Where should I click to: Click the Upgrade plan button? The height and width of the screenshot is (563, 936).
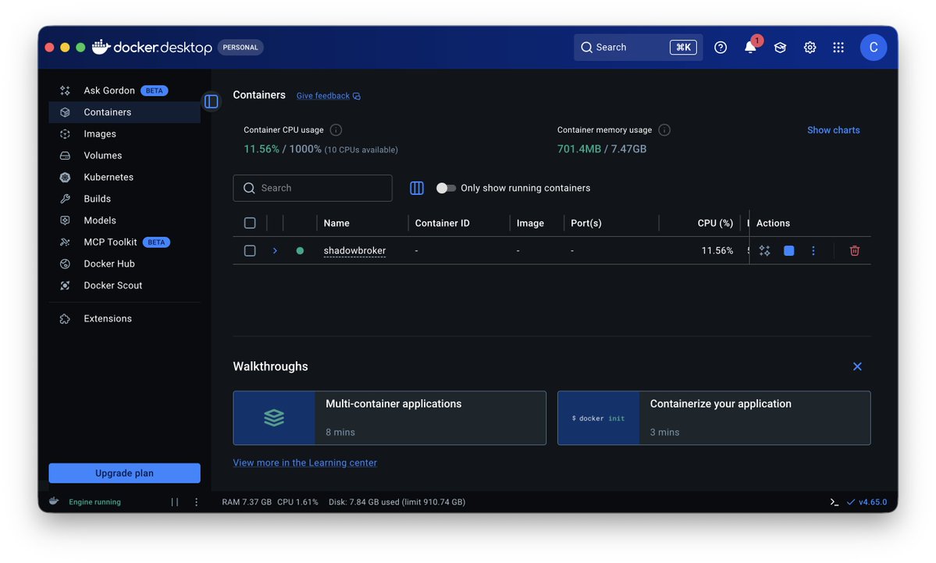tap(124, 473)
